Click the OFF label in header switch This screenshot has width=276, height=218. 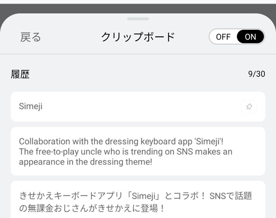pos(223,37)
